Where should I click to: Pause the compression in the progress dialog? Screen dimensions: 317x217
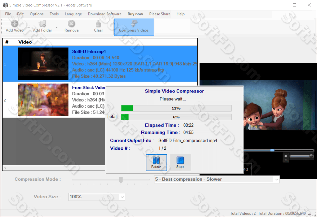[156, 162]
